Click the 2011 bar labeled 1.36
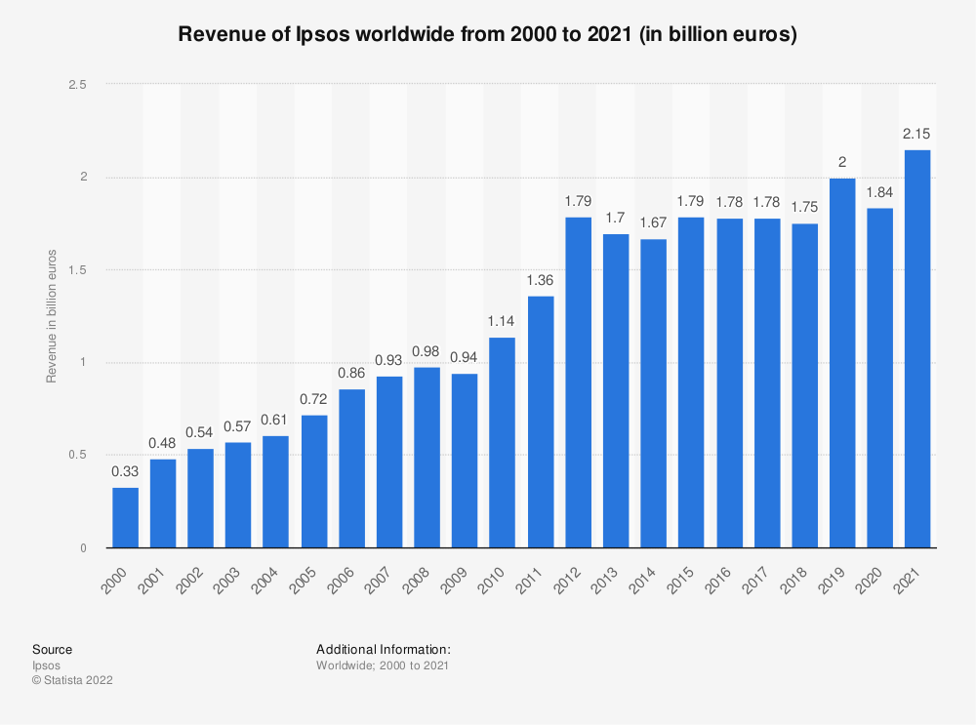The height and width of the screenshot is (725, 976). 540,422
